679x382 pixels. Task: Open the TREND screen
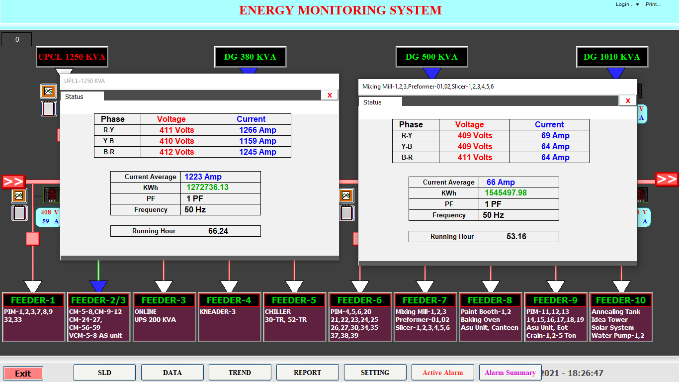click(x=240, y=373)
